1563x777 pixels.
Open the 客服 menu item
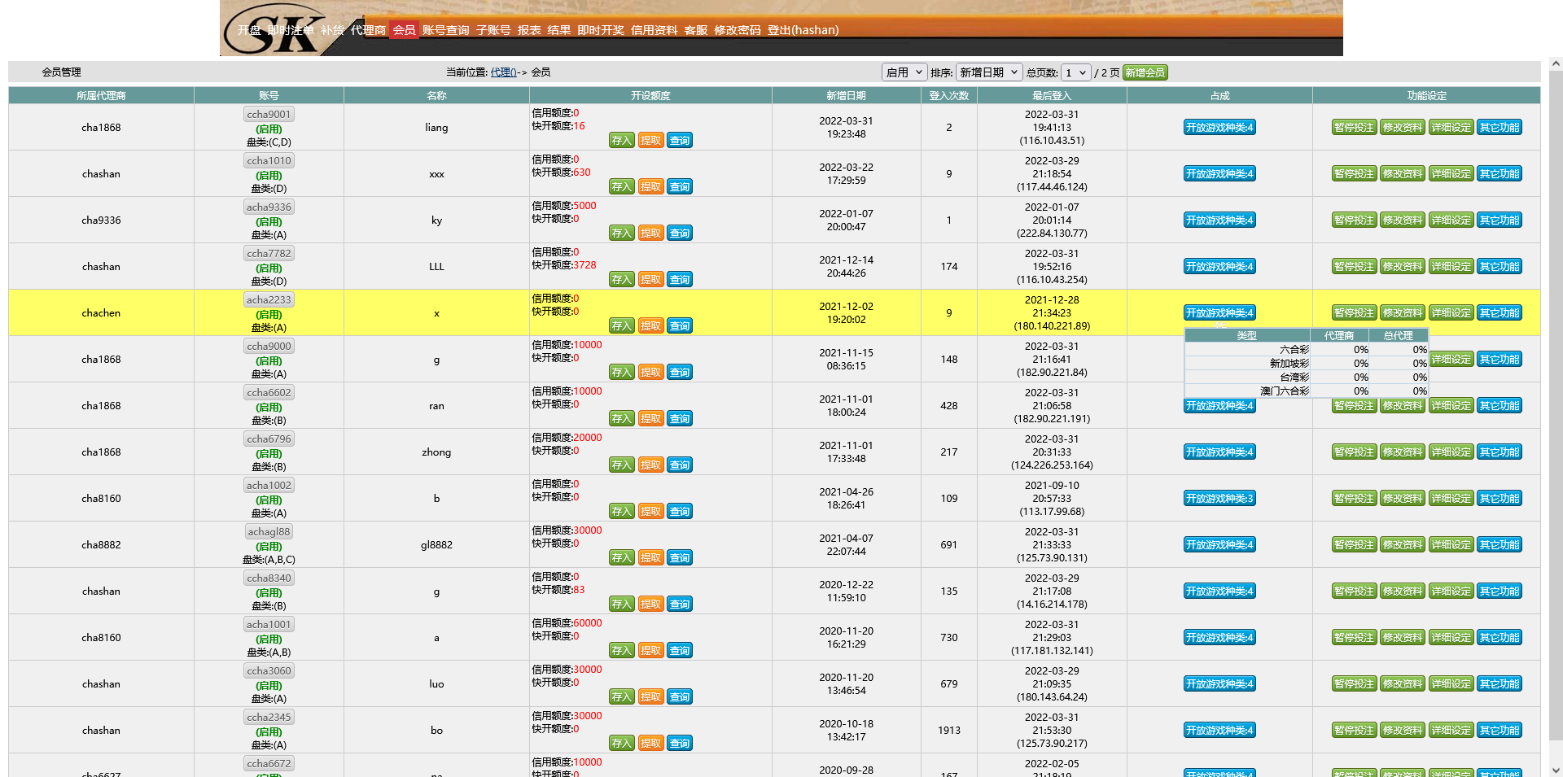click(x=696, y=30)
